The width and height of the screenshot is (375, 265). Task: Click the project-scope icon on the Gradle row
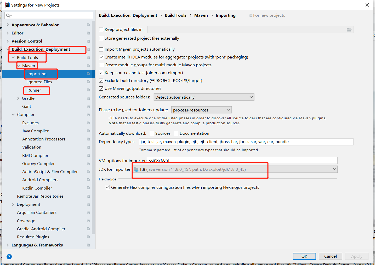[x=88, y=98]
